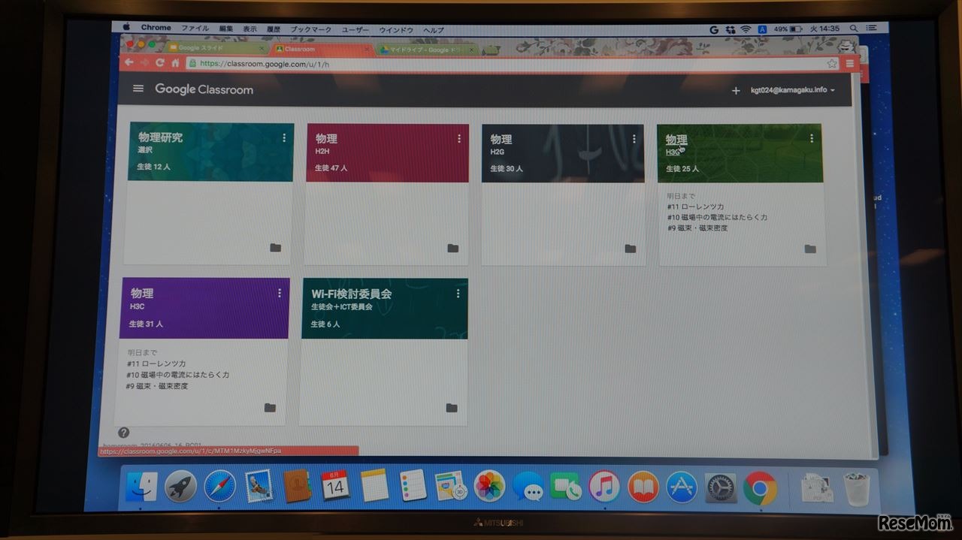Open Drive folder of 物理 H2H class
Viewport: 962px width, 540px height.
[453, 248]
